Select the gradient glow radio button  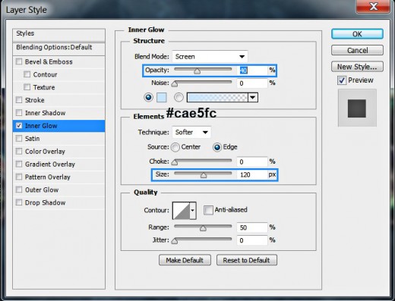[179, 97]
